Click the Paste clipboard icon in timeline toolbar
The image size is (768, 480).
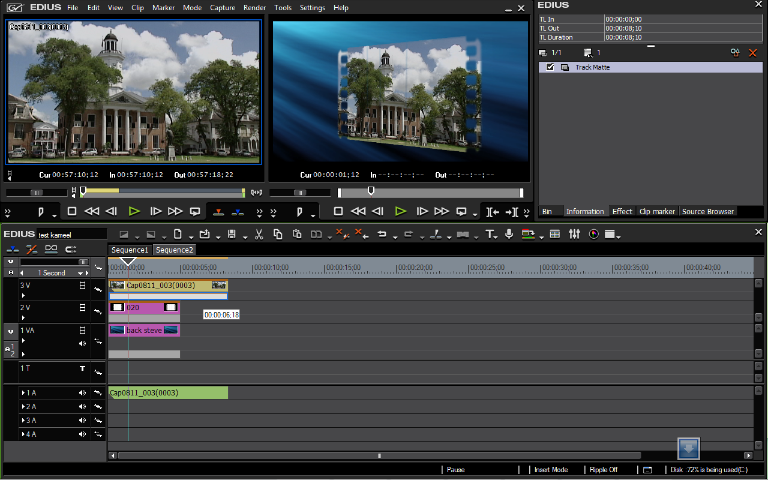point(297,234)
